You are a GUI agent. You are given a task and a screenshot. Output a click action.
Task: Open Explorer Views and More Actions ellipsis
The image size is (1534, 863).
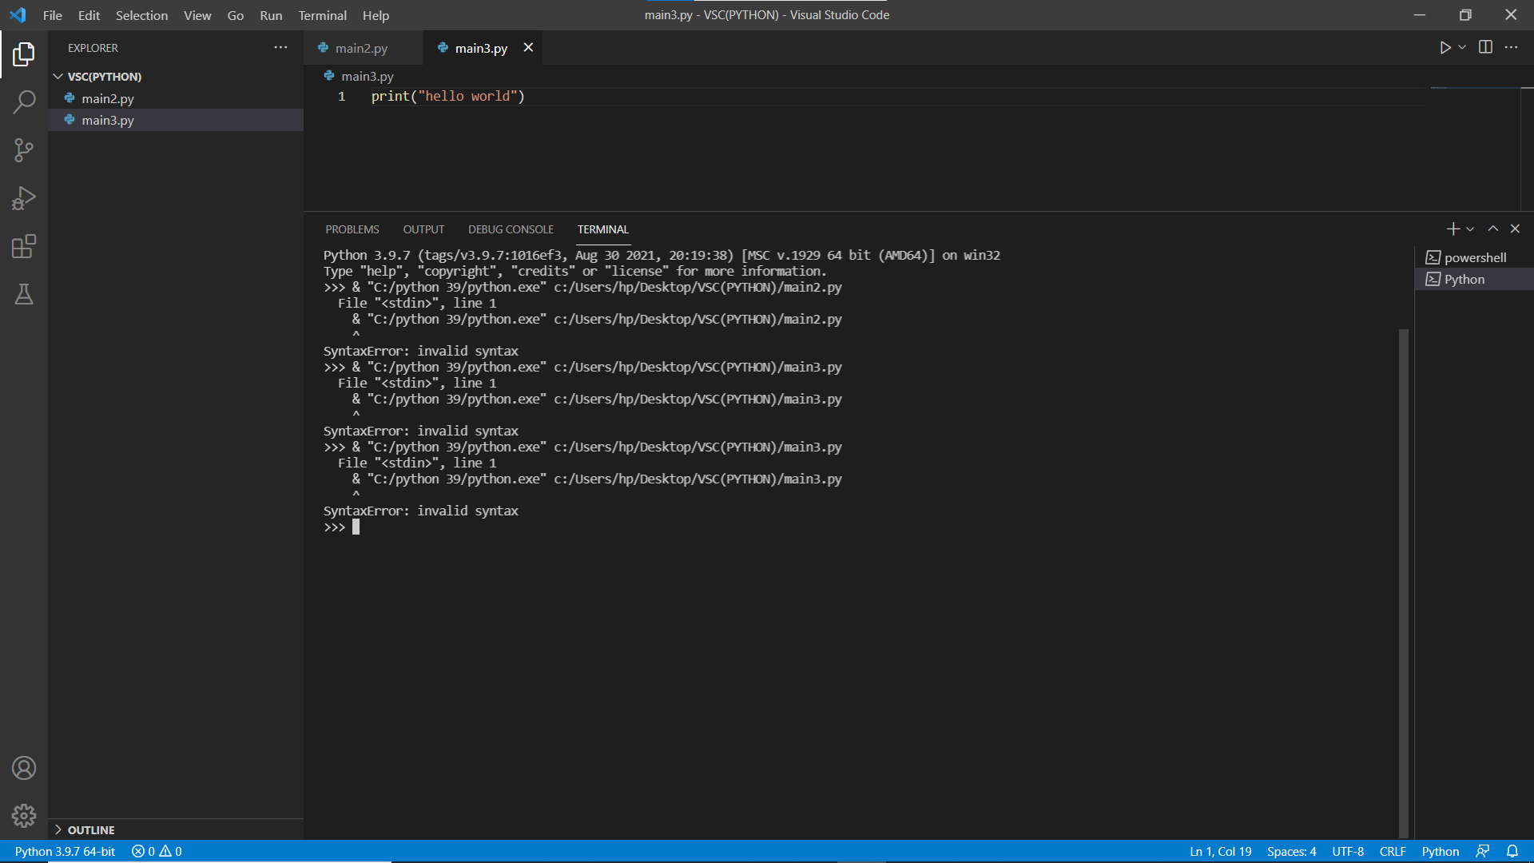[280, 48]
